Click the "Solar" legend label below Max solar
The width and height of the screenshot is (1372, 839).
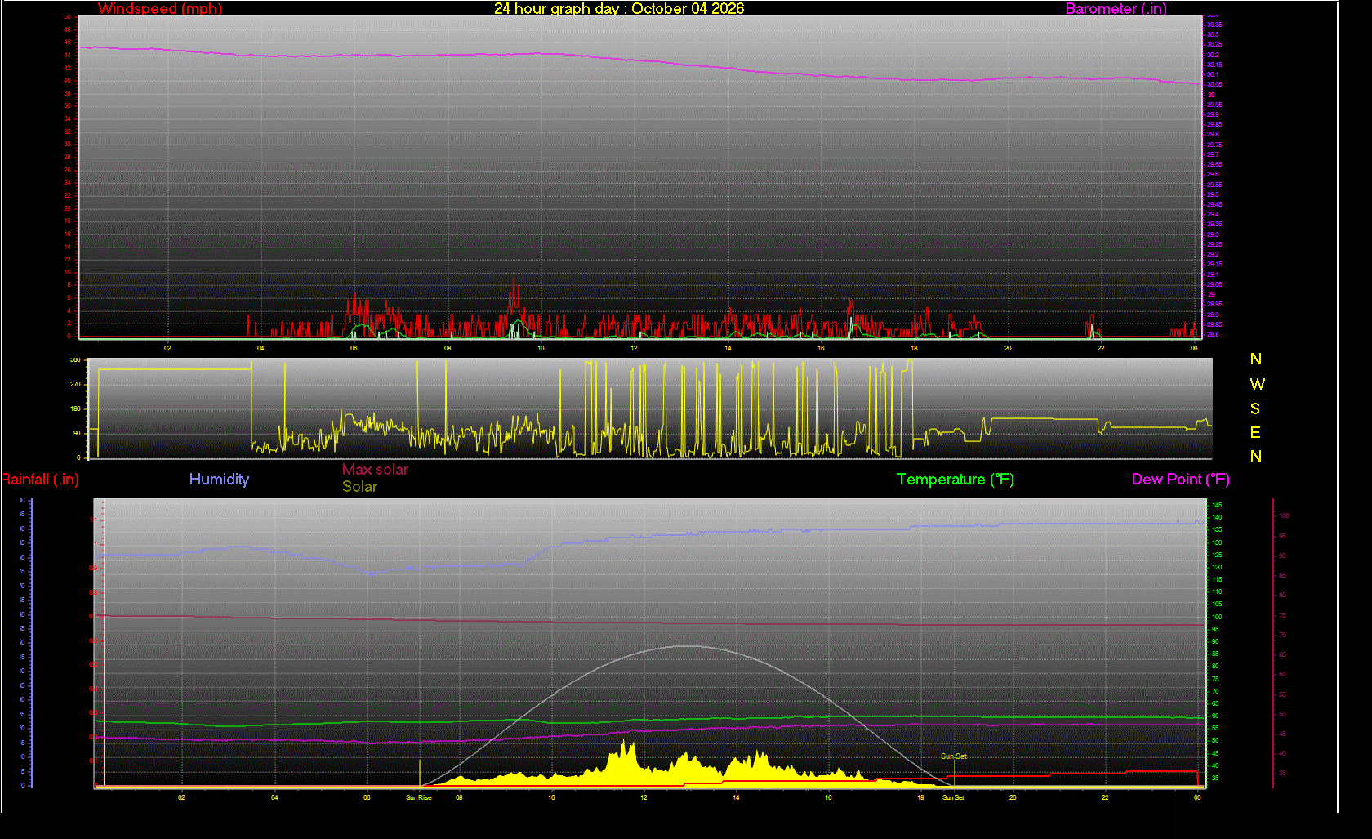tap(359, 487)
